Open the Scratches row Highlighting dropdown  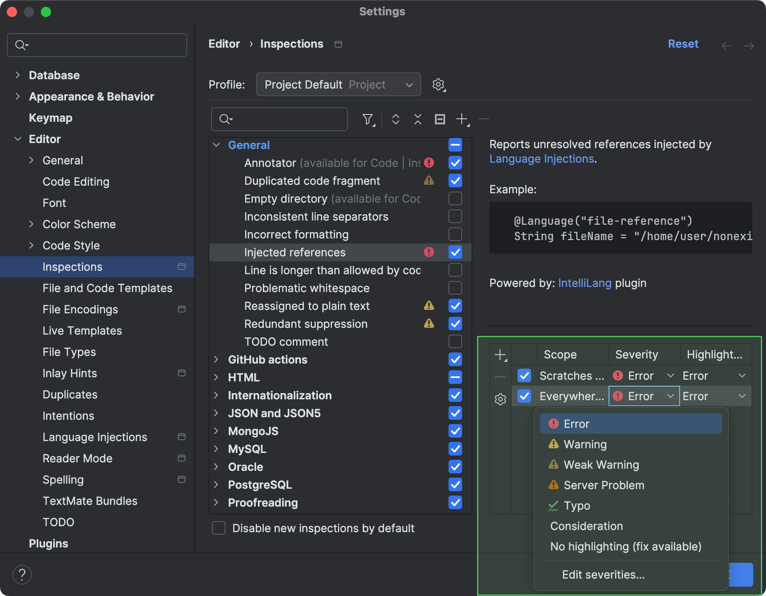click(x=715, y=375)
